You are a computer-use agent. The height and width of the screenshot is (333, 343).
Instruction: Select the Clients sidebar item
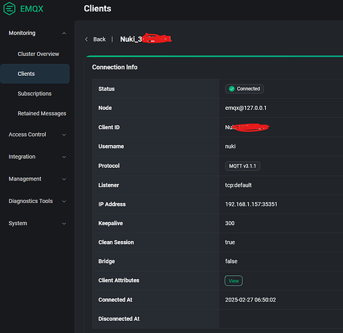pyautogui.click(x=35, y=74)
